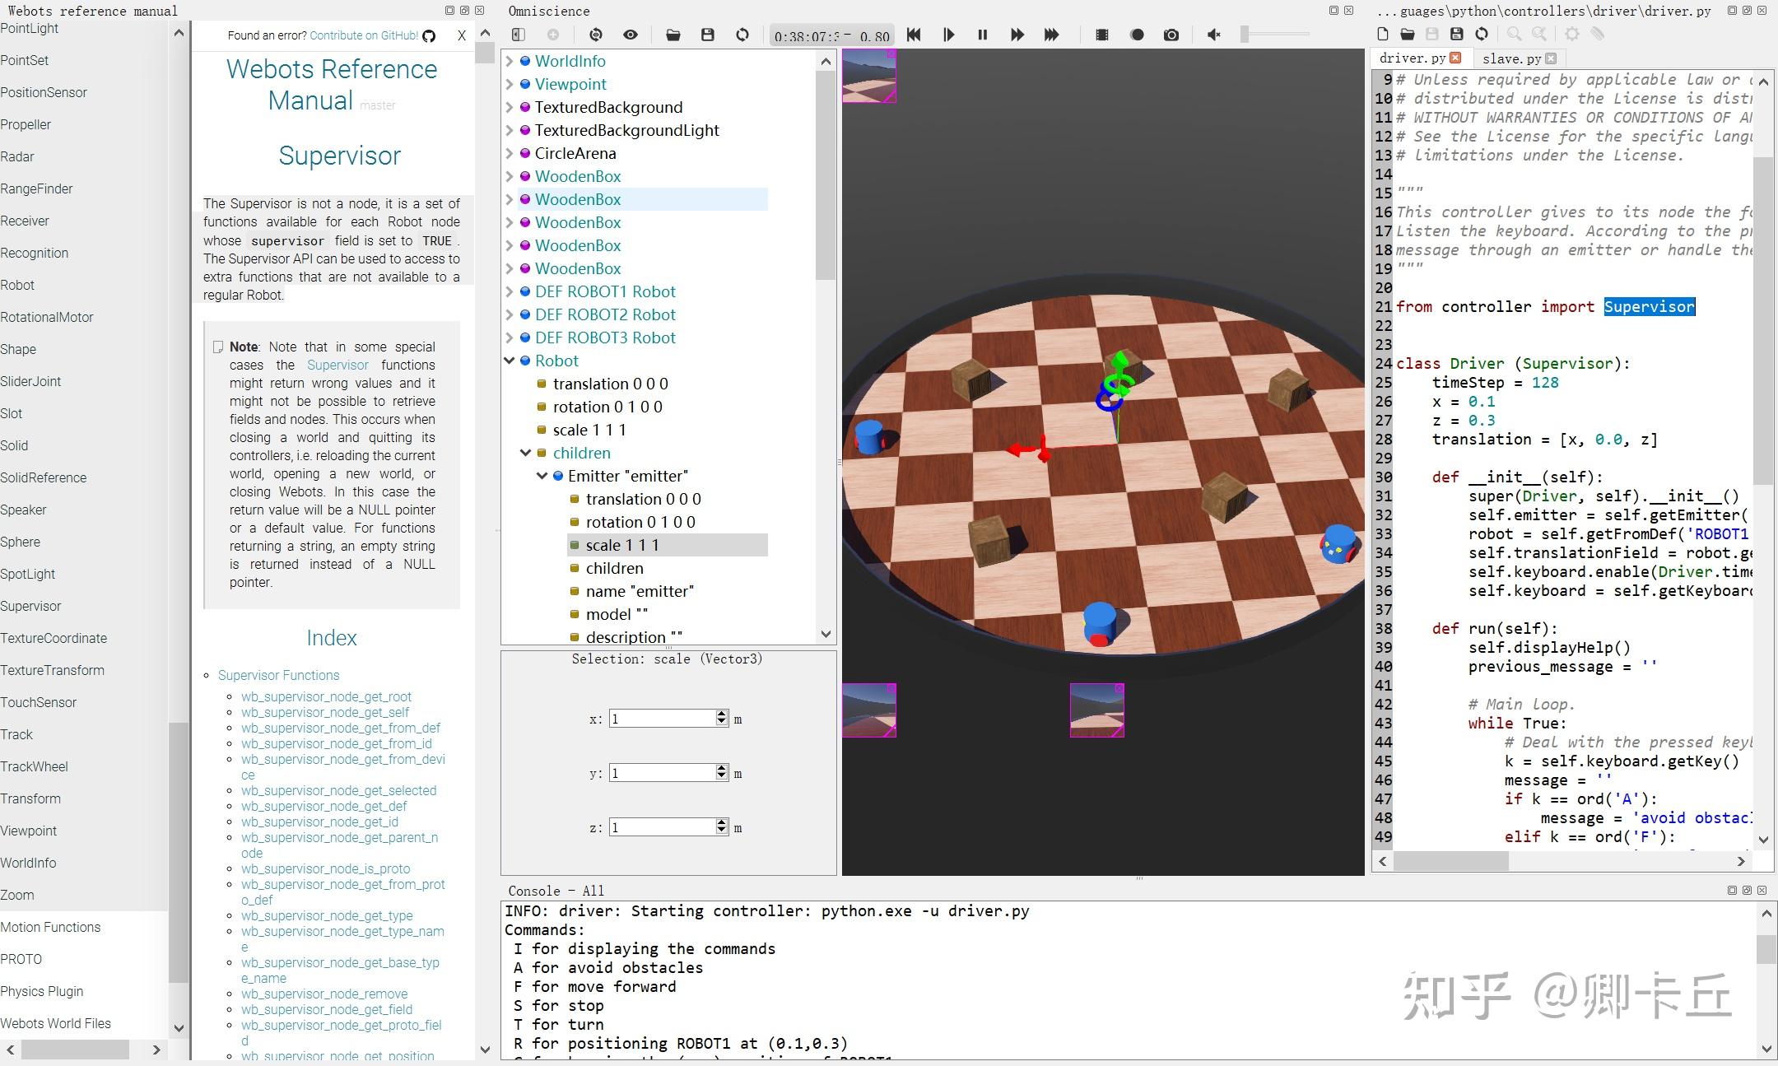Screen dimensions: 1778x1066
Task: Open the Radar page in manual sidebar
Action: [x=17, y=156]
